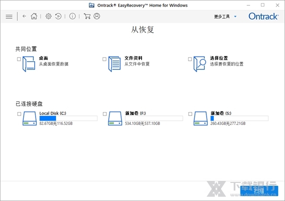Click the 从恢复 page title
This screenshot has height=201, width=285.
coord(142,29)
